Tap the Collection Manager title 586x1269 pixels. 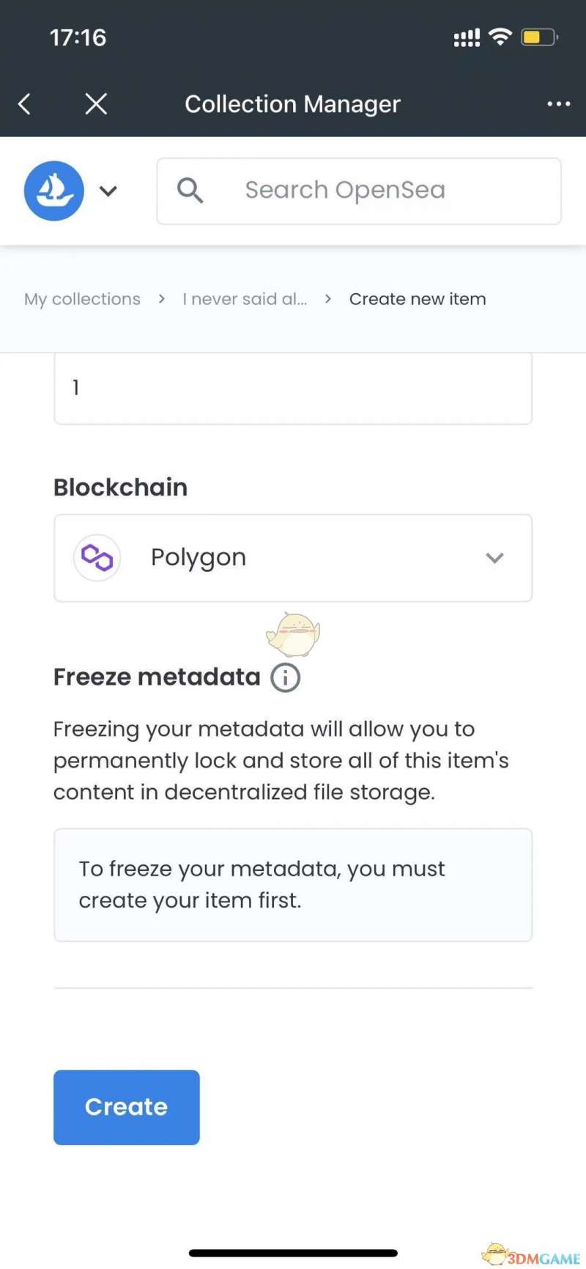coord(293,104)
